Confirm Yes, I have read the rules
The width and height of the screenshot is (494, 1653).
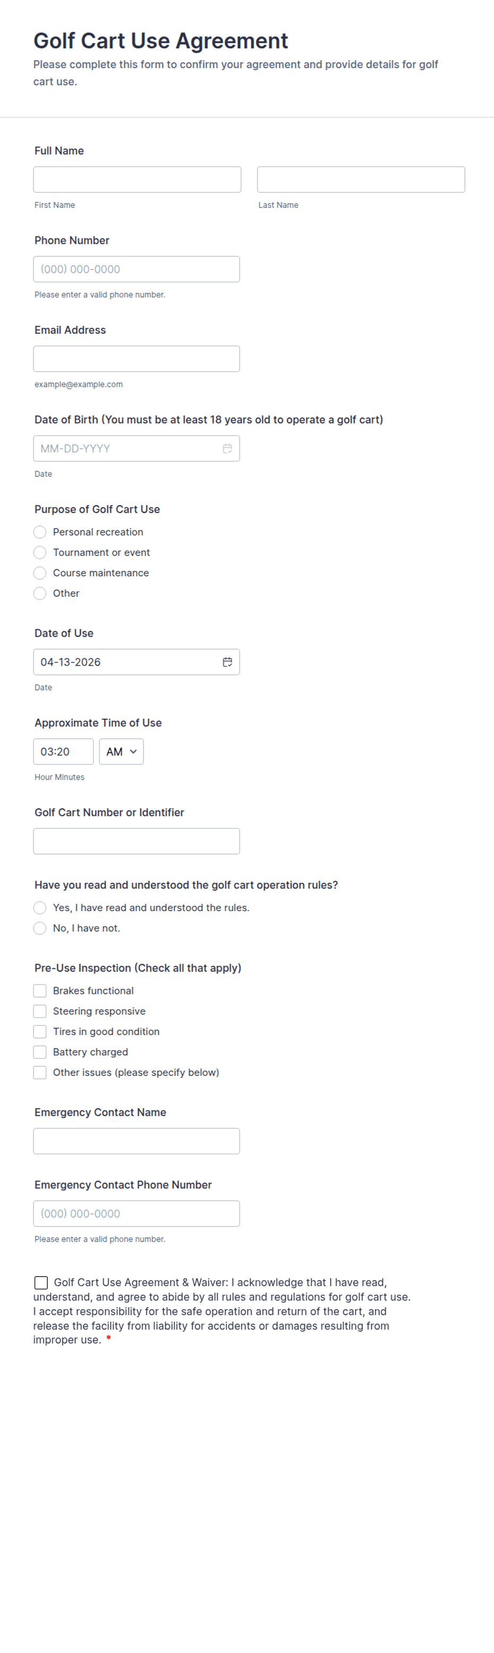40,908
